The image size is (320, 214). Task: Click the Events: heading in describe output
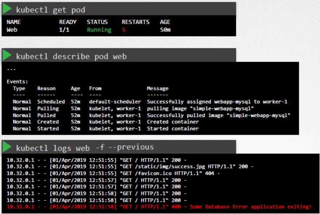coord(17,81)
